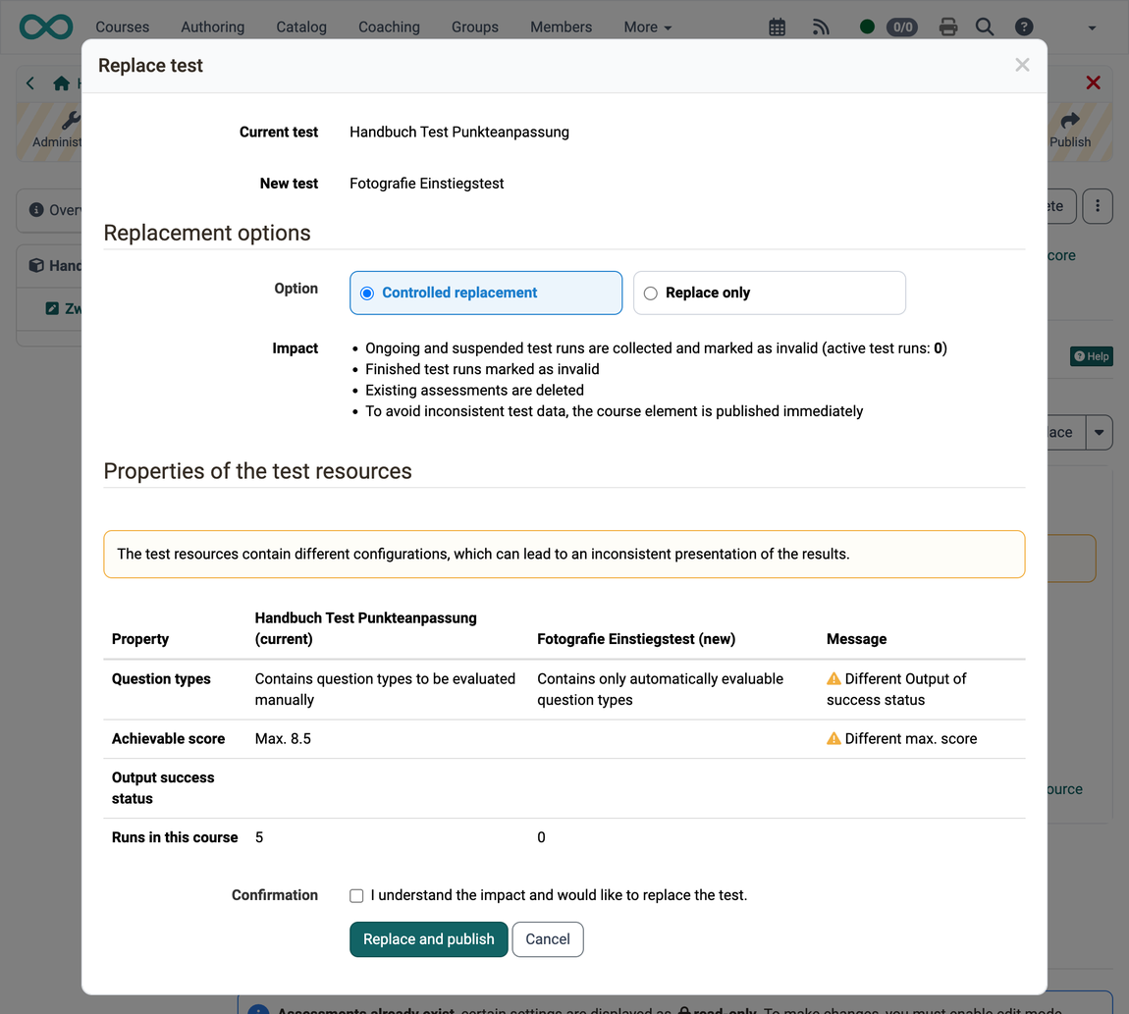Select the test element icon in tree
The image size is (1129, 1014).
coord(52,309)
